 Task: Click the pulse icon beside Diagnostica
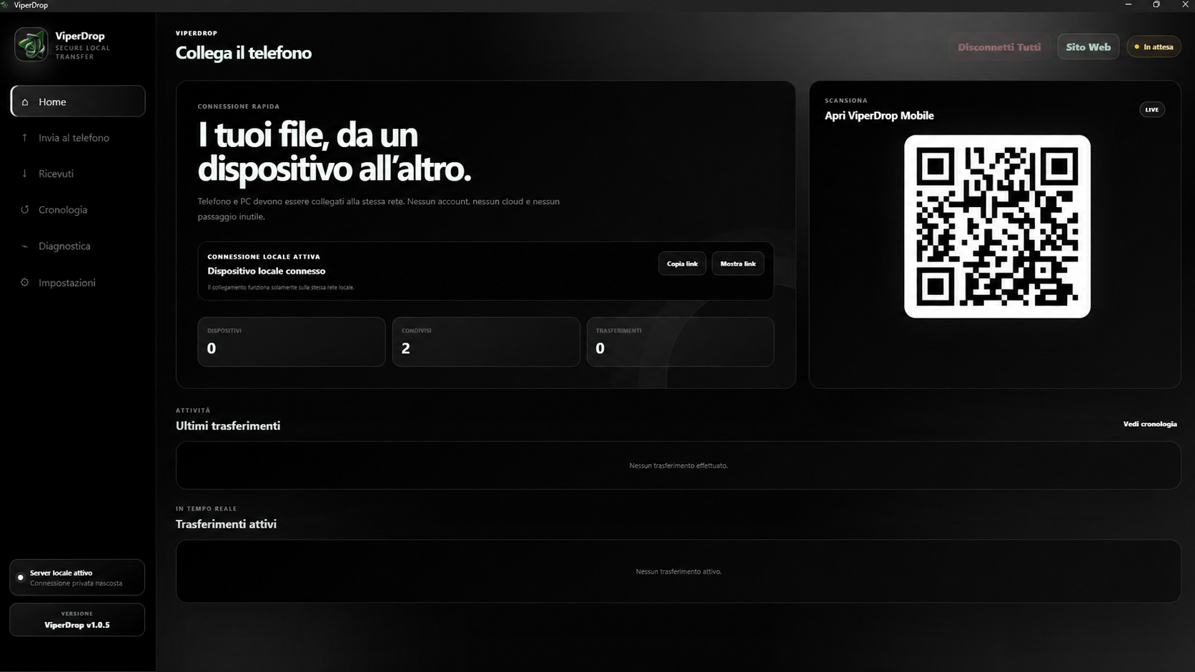[25, 246]
